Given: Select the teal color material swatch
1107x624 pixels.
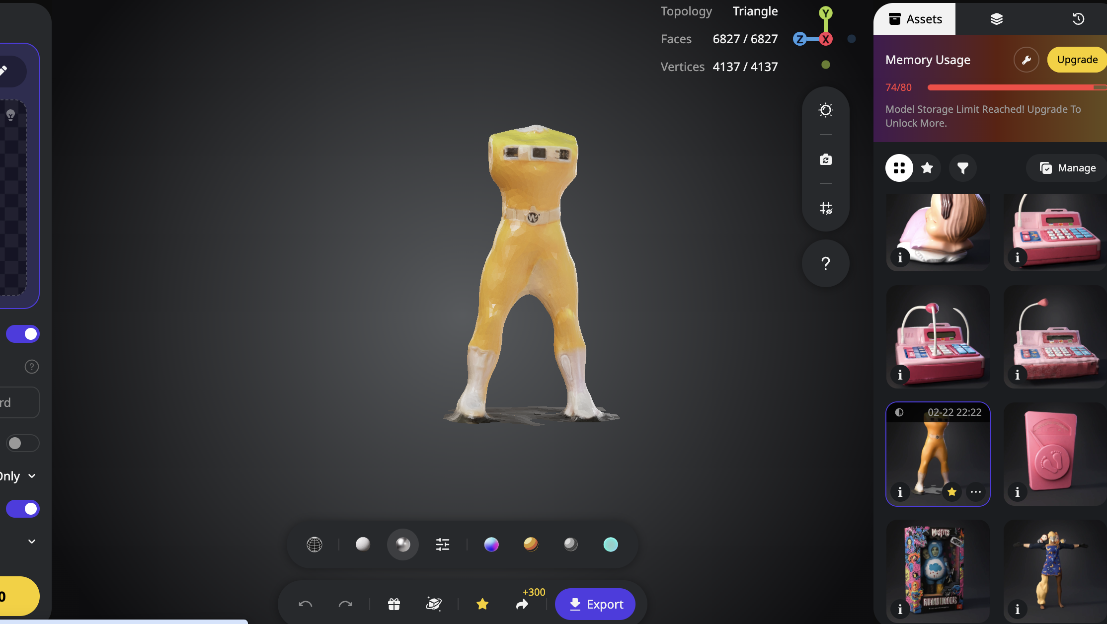Looking at the screenshot, I should click(x=610, y=545).
